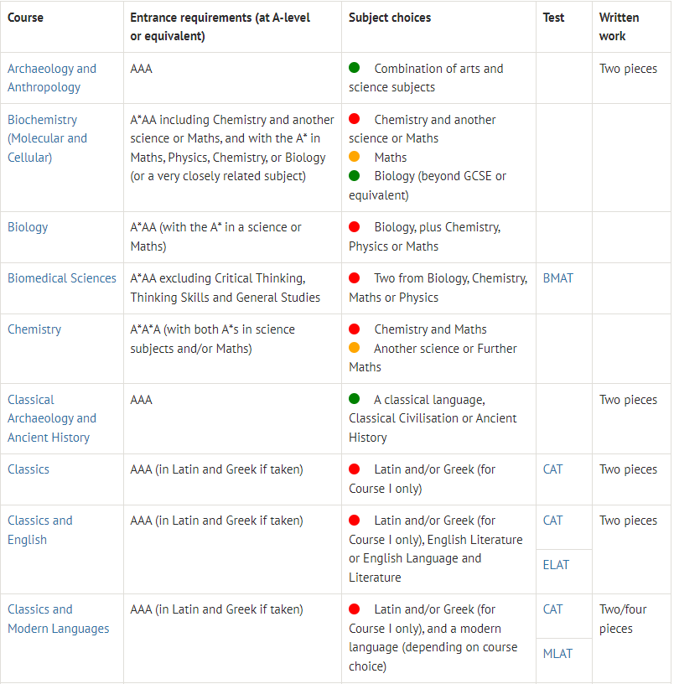This screenshot has height=684, width=674.
Task: Go to the Biomedical Sciences course page
Action: pyautogui.click(x=62, y=278)
